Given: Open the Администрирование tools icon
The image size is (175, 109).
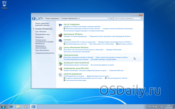Looking at the screenshot, I should point(60,75).
